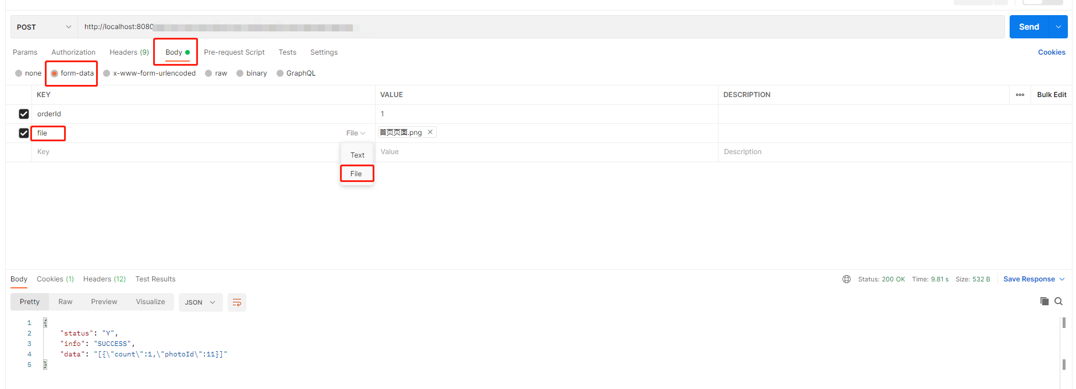Copy the response body with the copy icon
Image resolution: width=1076 pixels, height=389 pixels.
tap(1045, 301)
